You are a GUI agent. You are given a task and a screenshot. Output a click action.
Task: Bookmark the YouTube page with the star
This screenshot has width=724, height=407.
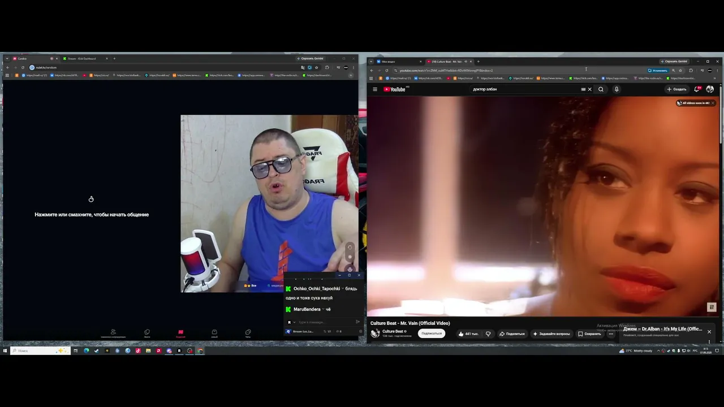coord(680,71)
